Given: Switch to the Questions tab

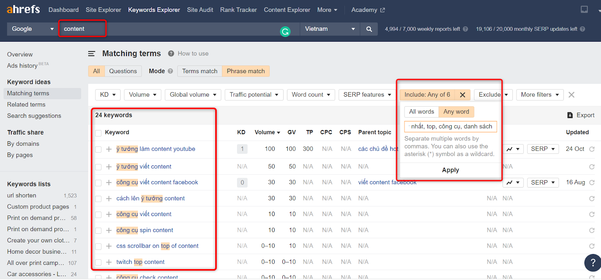Looking at the screenshot, I should [x=123, y=71].
